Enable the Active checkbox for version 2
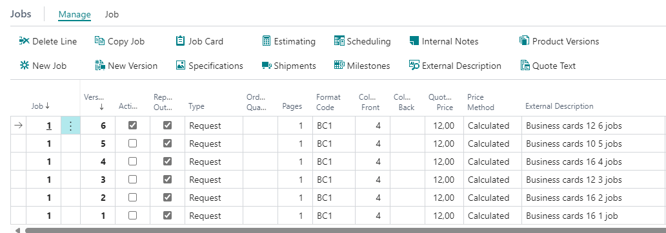This screenshot has width=666, height=233. click(132, 198)
